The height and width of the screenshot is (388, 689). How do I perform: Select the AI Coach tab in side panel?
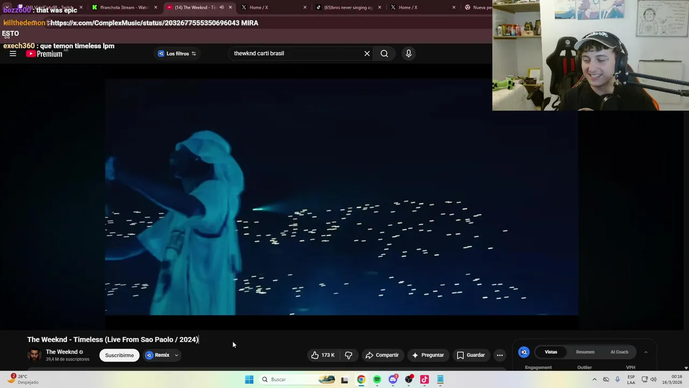619,352
